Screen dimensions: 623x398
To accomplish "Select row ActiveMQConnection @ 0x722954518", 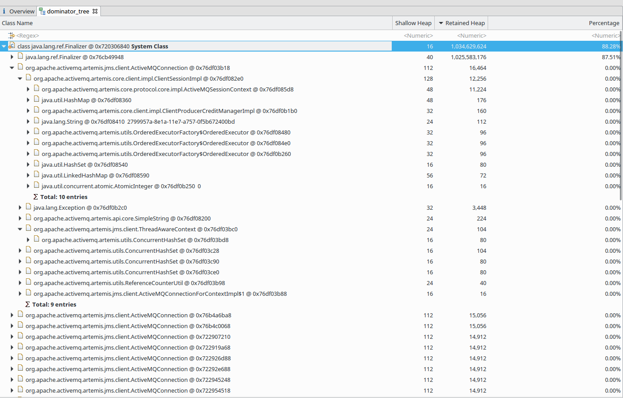I will 311,390.
